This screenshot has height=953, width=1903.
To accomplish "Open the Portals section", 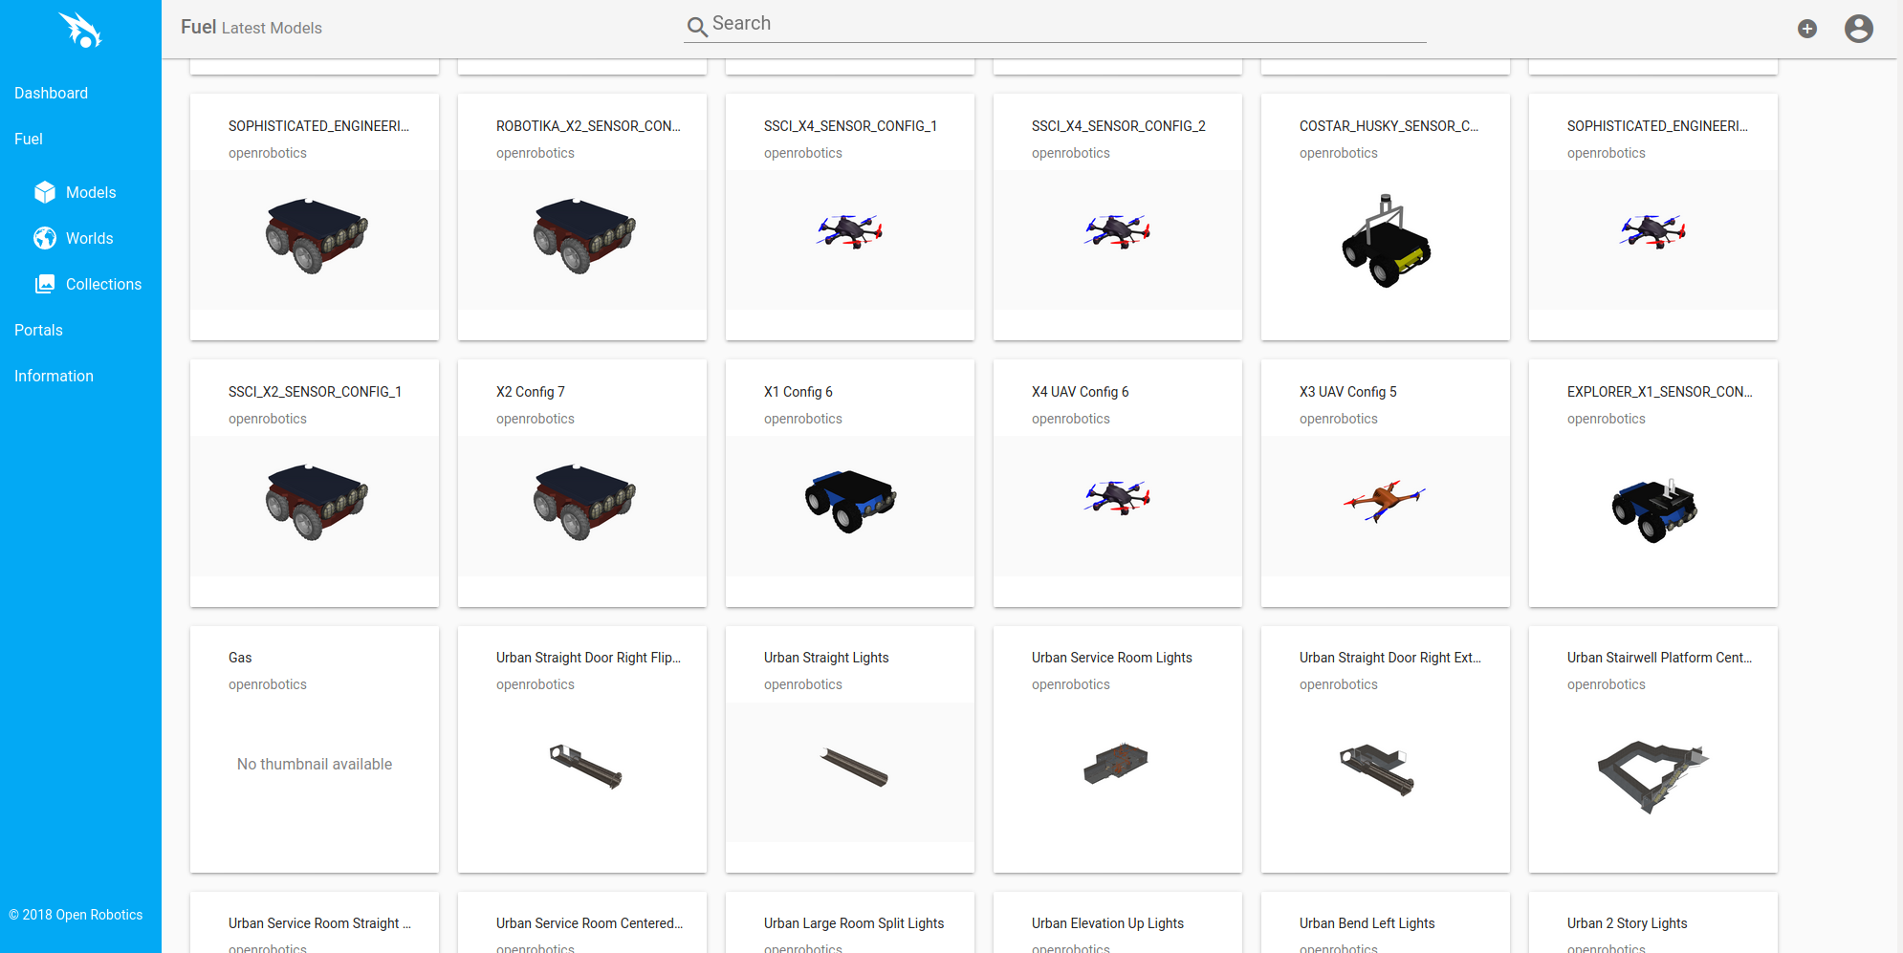I will (x=38, y=330).
